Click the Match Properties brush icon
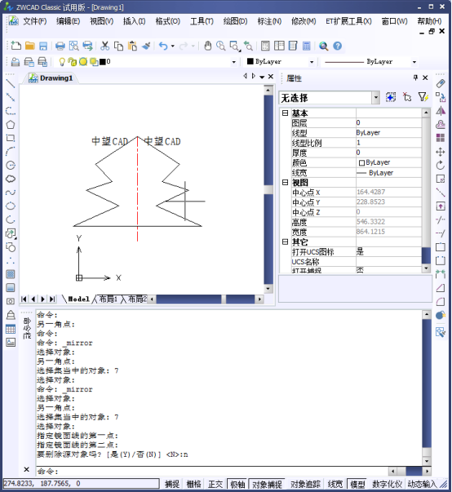The width and height of the screenshot is (452, 492). 146,46
